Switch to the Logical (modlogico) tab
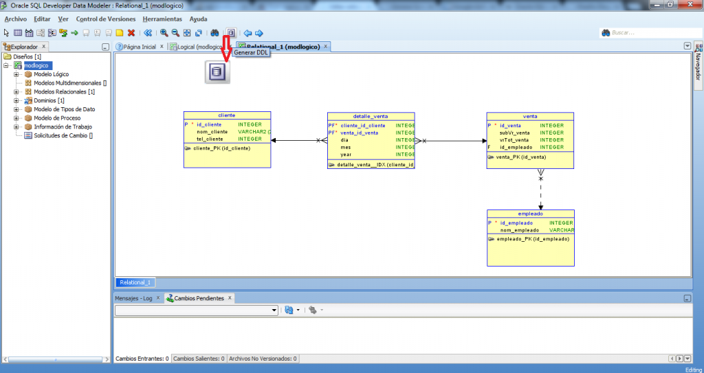 point(196,47)
